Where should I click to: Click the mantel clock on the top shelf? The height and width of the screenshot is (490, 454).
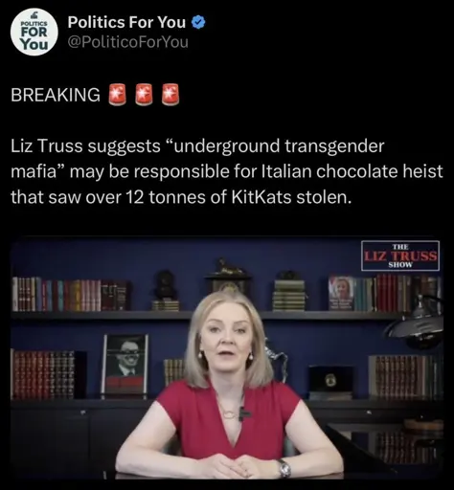click(228, 277)
